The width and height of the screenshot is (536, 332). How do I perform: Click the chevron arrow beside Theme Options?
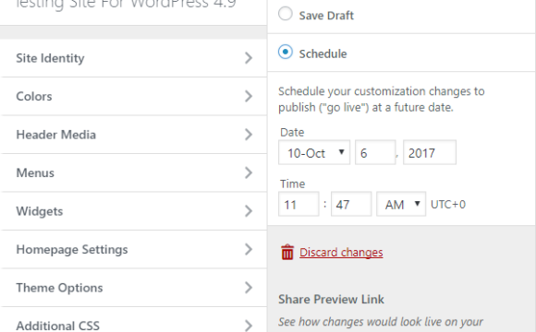(x=249, y=288)
